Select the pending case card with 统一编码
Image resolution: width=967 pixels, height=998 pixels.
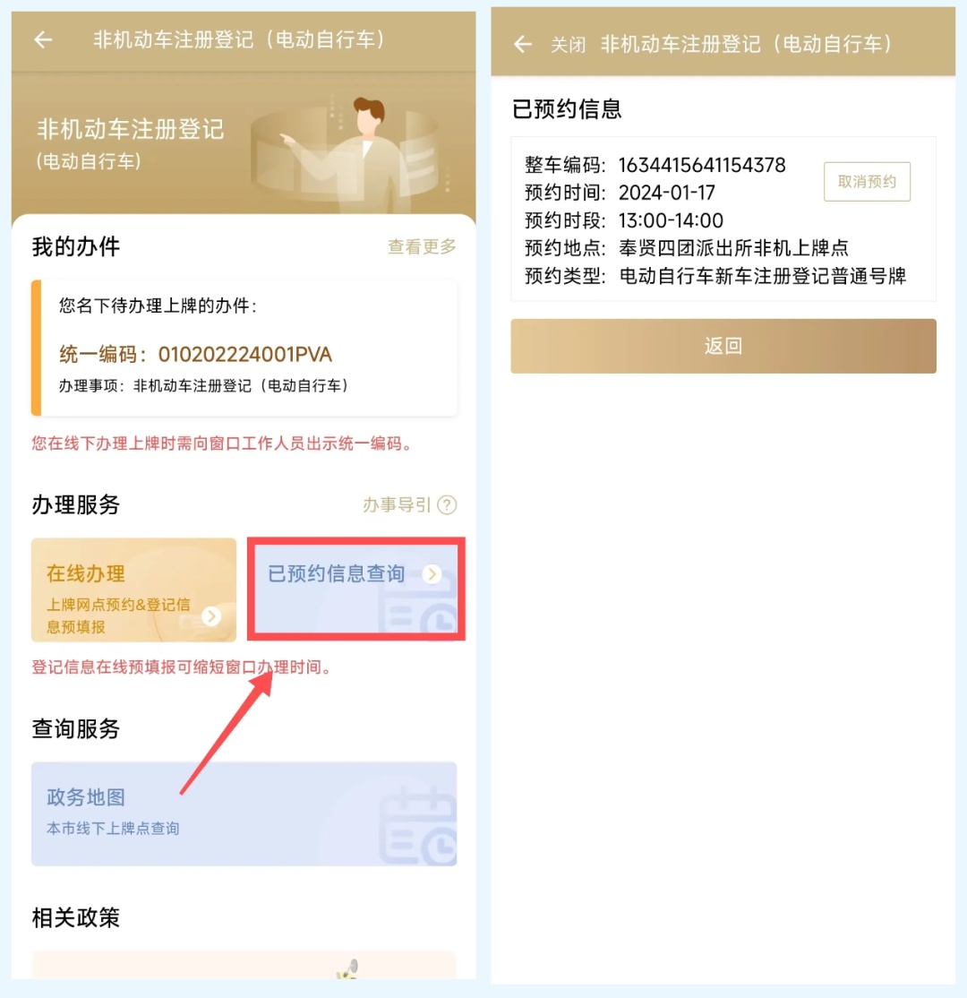point(244,348)
